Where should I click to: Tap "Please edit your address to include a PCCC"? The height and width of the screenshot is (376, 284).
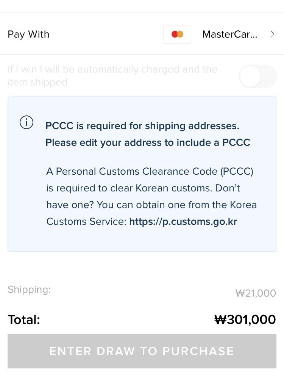point(148,142)
